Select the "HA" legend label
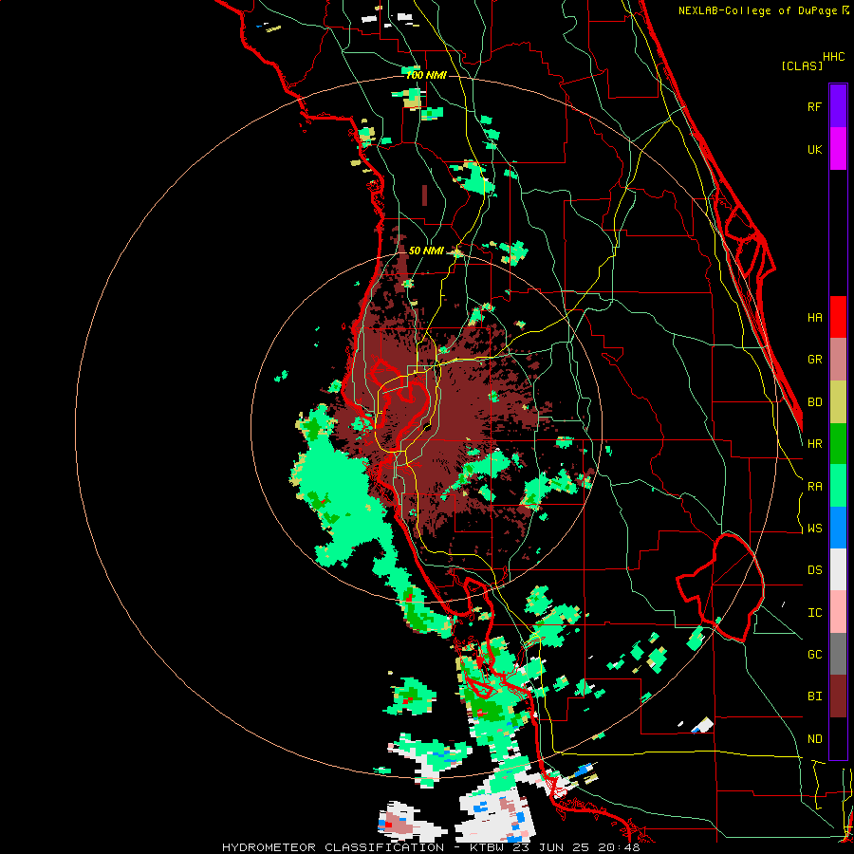The image size is (854, 854). point(814,318)
